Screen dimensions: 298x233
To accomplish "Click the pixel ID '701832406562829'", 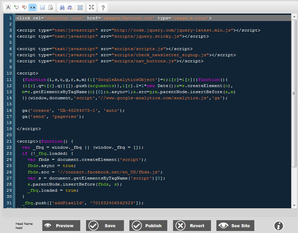I will click(113, 203).
